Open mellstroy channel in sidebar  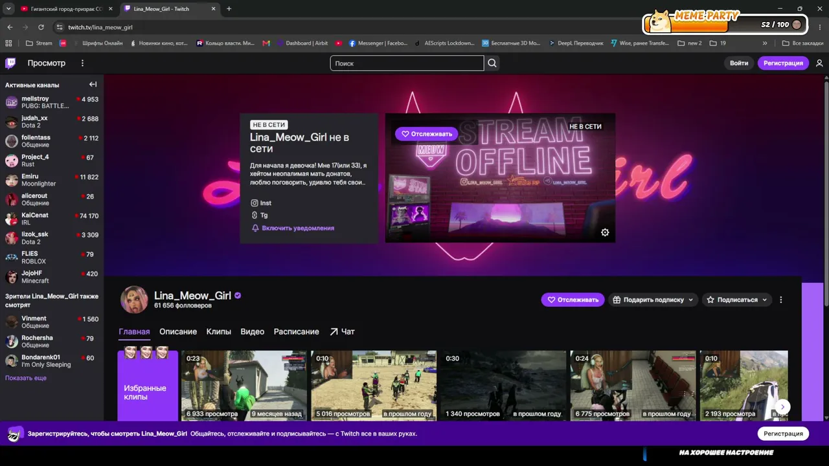pos(52,102)
